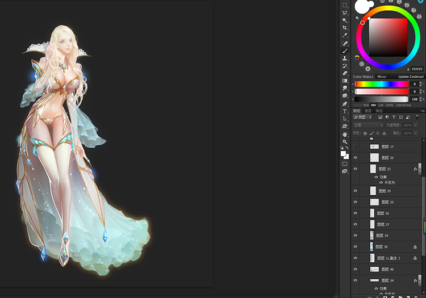Hide layer 图层 35

356,158
